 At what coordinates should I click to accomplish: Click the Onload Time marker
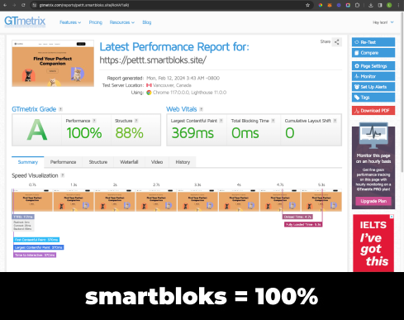click(297, 217)
